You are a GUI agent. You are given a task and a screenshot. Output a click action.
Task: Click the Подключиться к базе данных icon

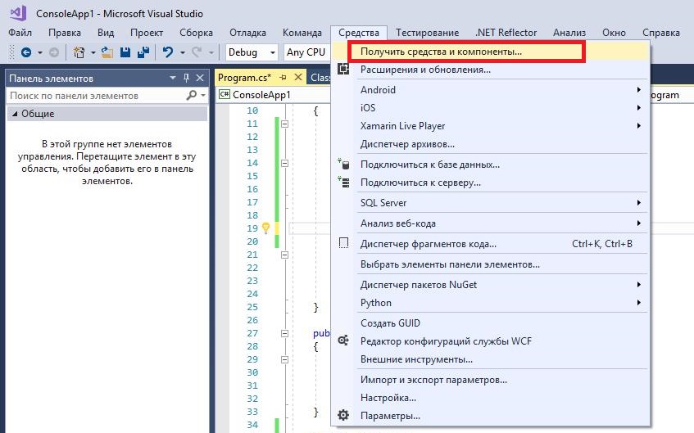[343, 164]
